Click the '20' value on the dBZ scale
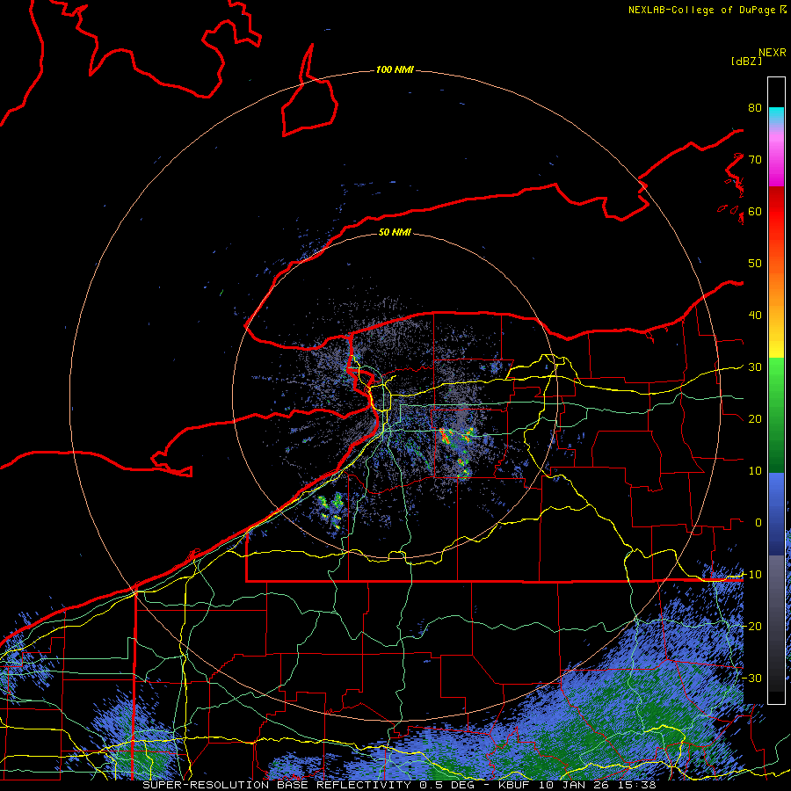This screenshot has width=791, height=791. (755, 419)
